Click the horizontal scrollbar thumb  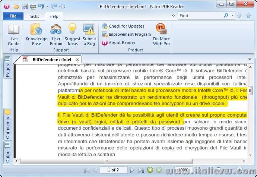(x=106, y=161)
